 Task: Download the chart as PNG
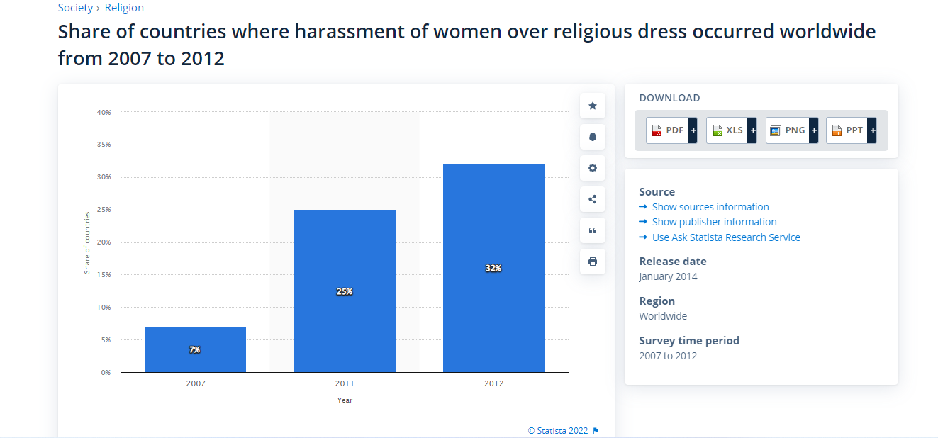tap(787, 130)
